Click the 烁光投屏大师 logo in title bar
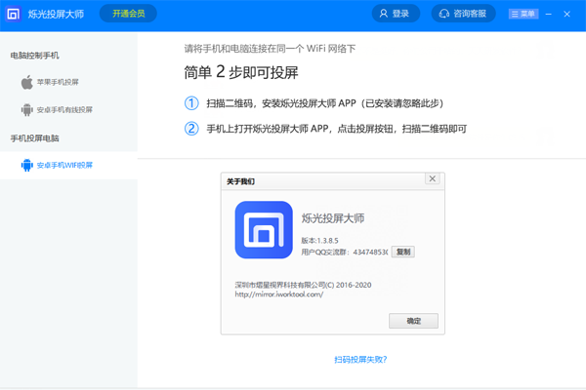The height and width of the screenshot is (390, 586). [14, 15]
